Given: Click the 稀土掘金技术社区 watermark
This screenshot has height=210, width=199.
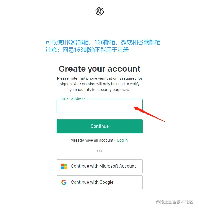Looking at the screenshot, I should tap(174, 202).
